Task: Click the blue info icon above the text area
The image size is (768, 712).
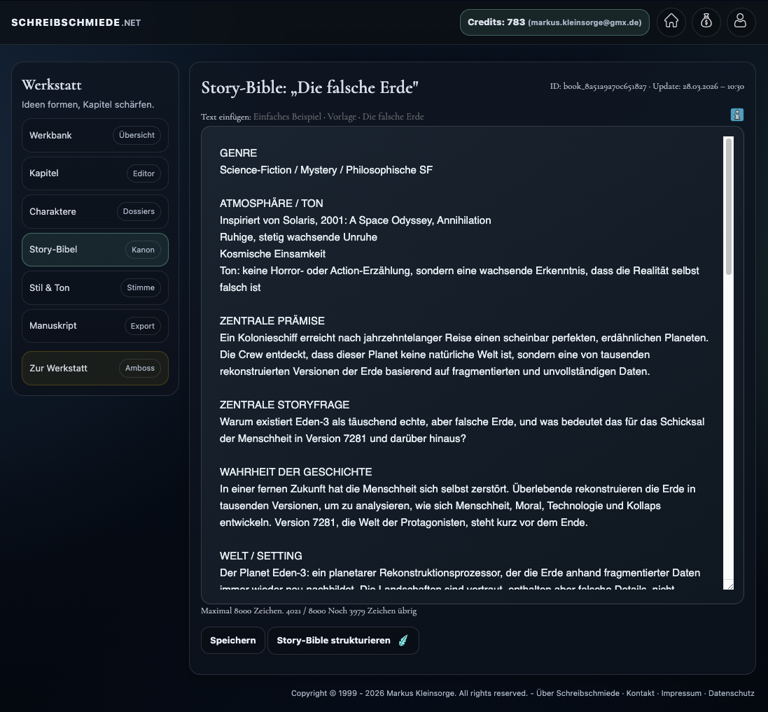Action: click(x=736, y=114)
